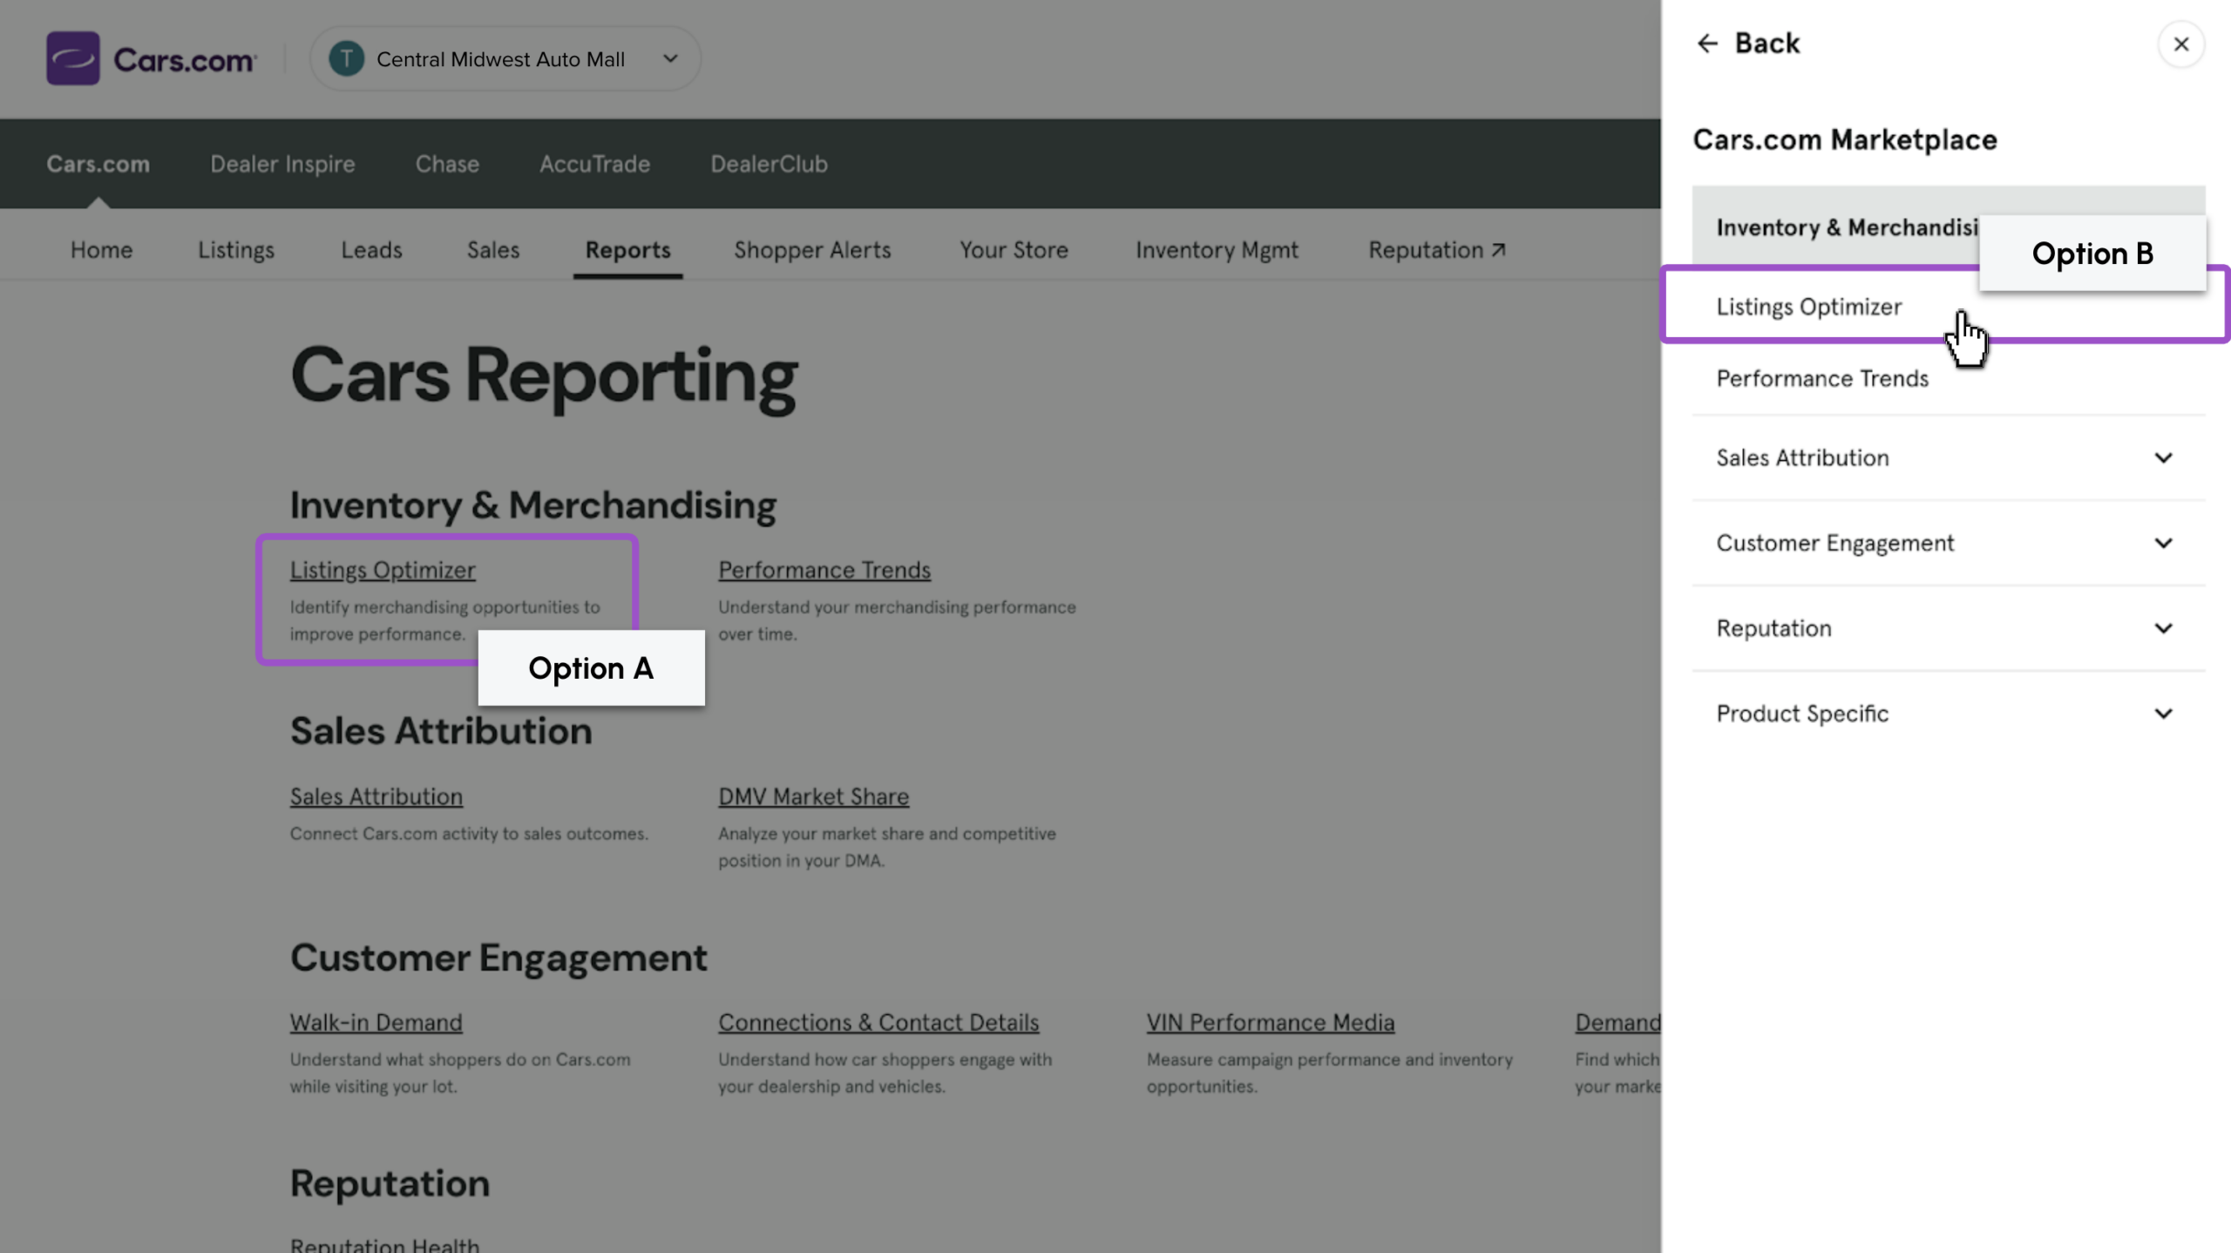This screenshot has width=2231, height=1253.
Task: Open the Home nav item
Action: (101, 250)
